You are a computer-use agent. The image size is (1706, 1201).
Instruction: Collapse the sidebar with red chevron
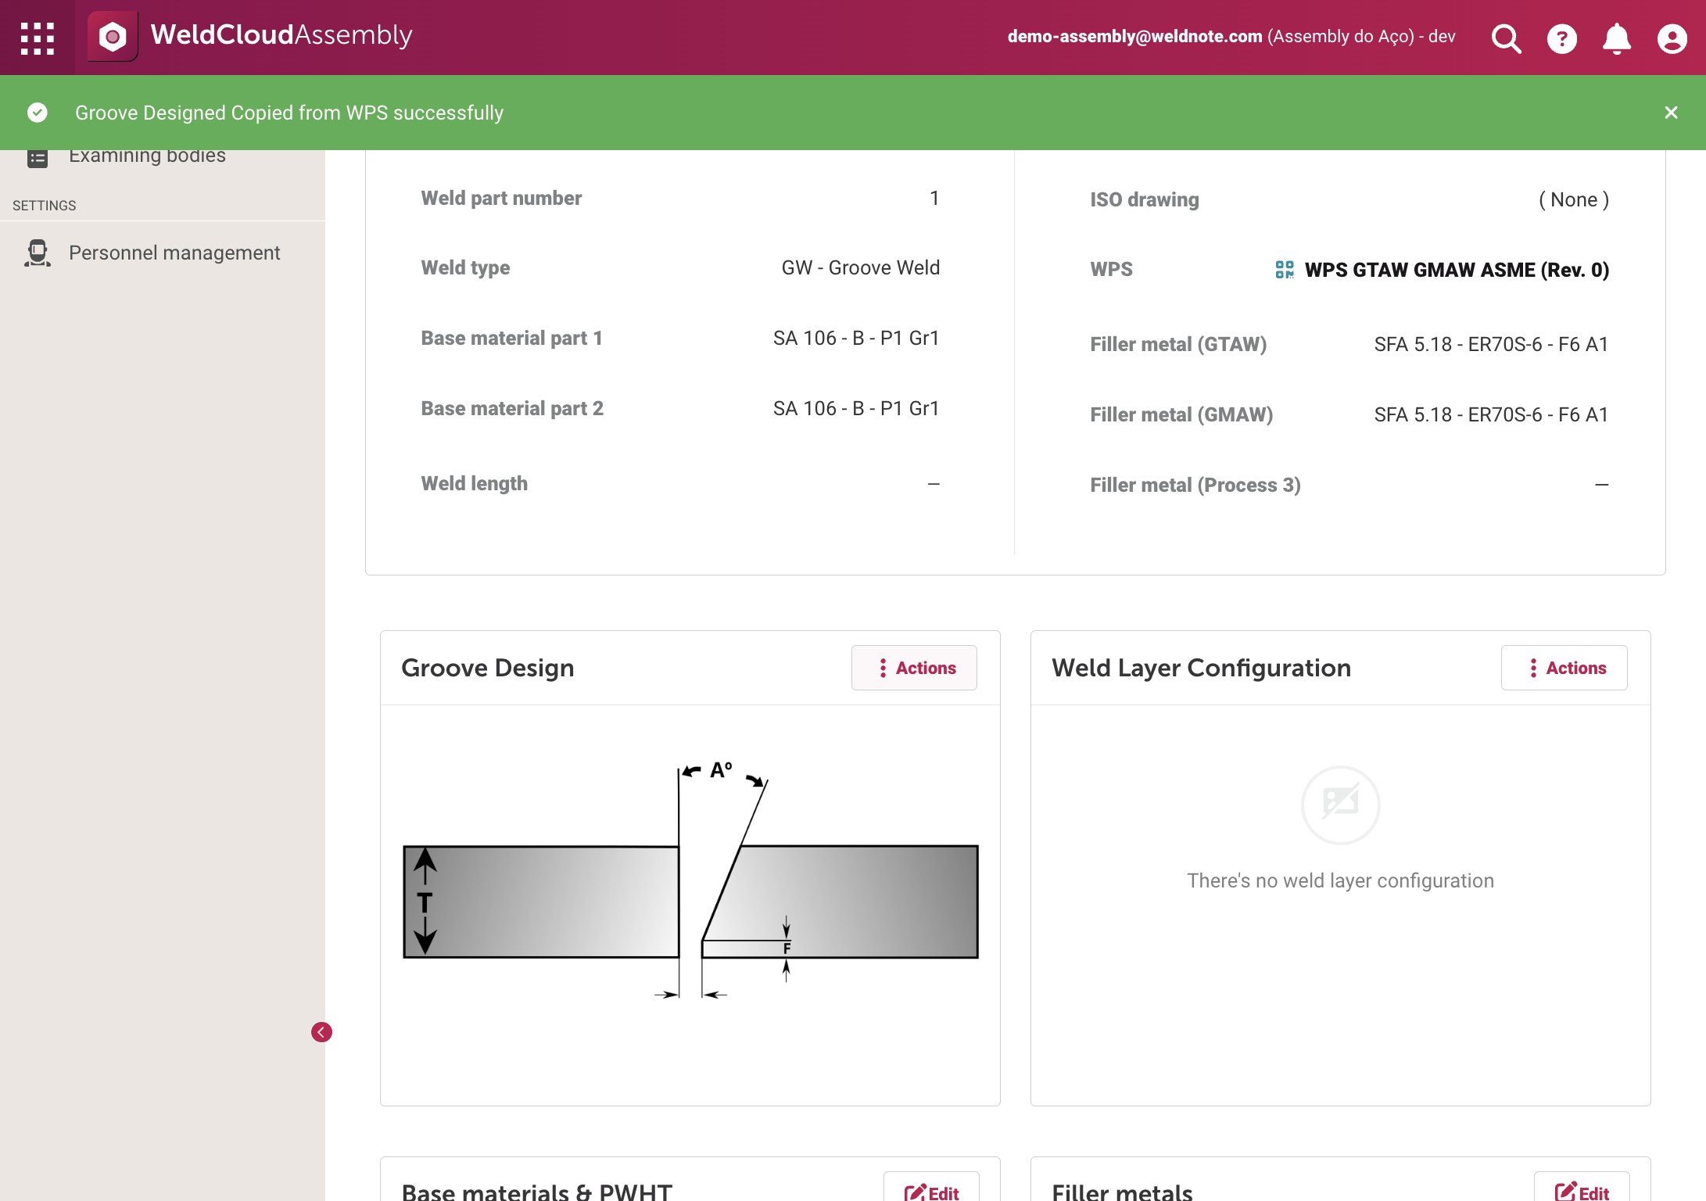tap(321, 1032)
